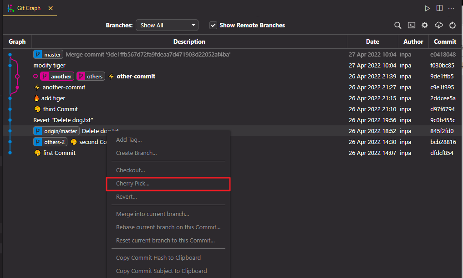Viewport: 463px width, 278px height.
Task: Select the other-commit description text
Action: point(136,76)
